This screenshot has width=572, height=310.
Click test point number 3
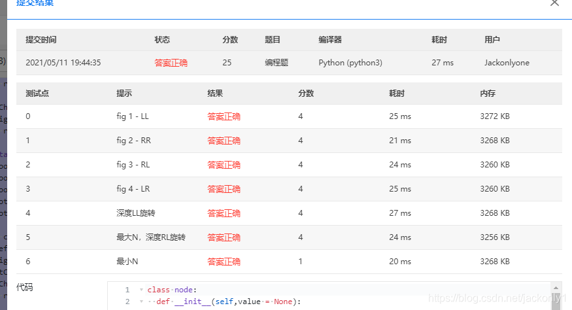point(28,189)
